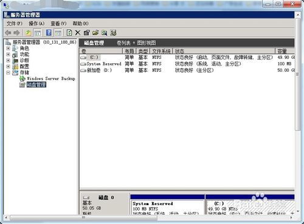The image size is (304, 224).
Task: Click the vertical scrollbar thumb on the right edge
Action: tap(298, 75)
